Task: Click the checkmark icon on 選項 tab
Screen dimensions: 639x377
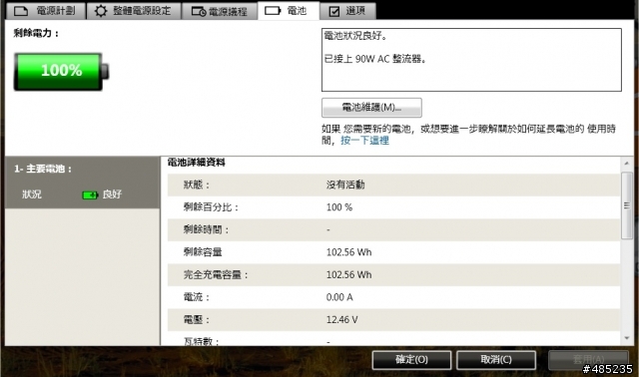Action: coord(334,11)
